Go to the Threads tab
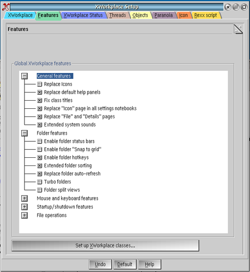The image size is (250, 272). click(117, 15)
